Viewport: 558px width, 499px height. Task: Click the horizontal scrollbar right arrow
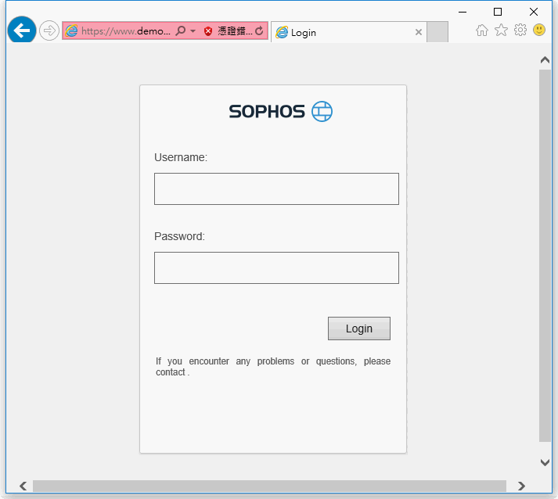[x=521, y=486]
